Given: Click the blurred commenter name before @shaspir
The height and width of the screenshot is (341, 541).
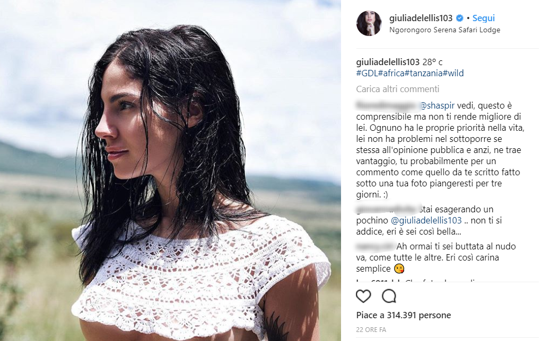Looking at the screenshot, I should coord(387,105).
